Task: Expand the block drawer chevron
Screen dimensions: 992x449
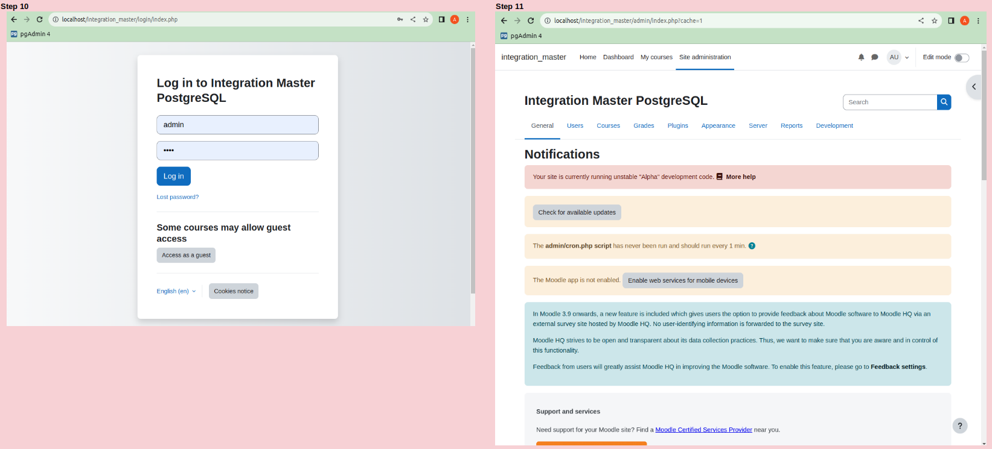Action: click(x=973, y=87)
